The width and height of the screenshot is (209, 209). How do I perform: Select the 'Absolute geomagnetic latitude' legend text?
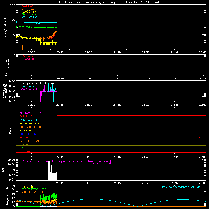click(181, 187)
